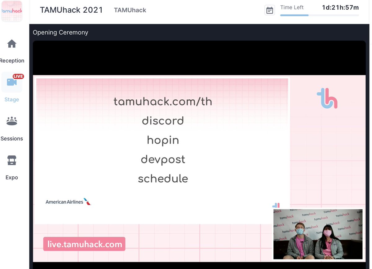Viewport: 372px width, 269px height.
Task: Click the Expo sidebar label
Action: (x=12, y=178)
